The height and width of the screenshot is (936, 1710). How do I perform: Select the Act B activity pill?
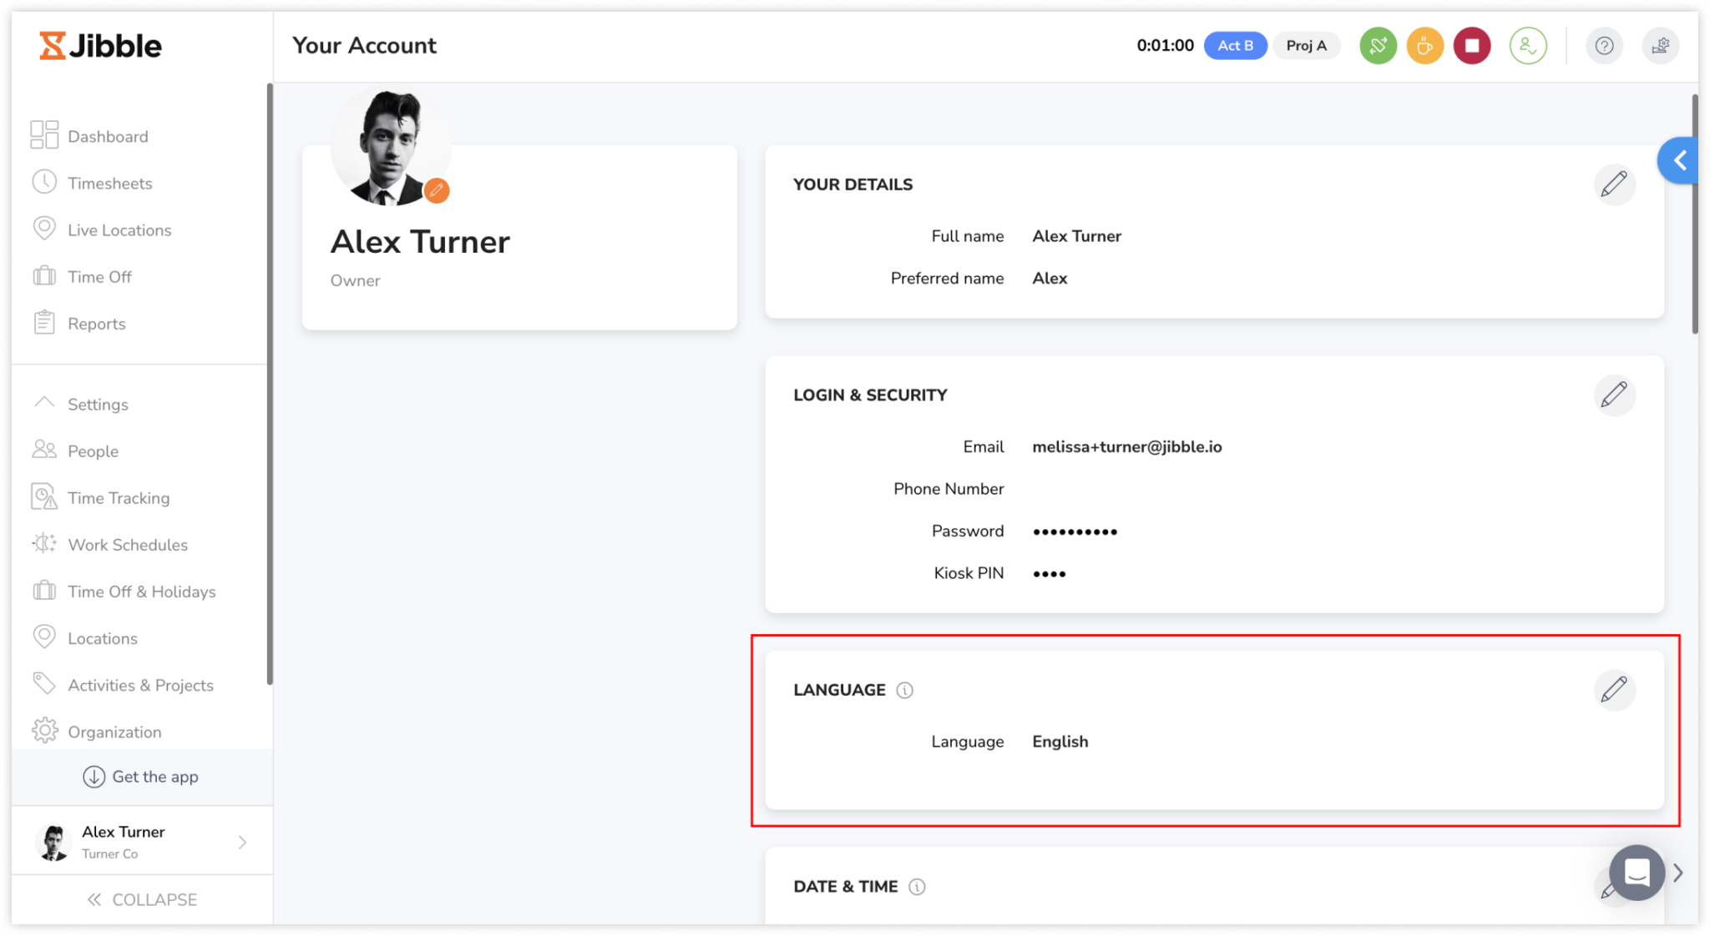pyautogui.click(x=1236, y=46)
